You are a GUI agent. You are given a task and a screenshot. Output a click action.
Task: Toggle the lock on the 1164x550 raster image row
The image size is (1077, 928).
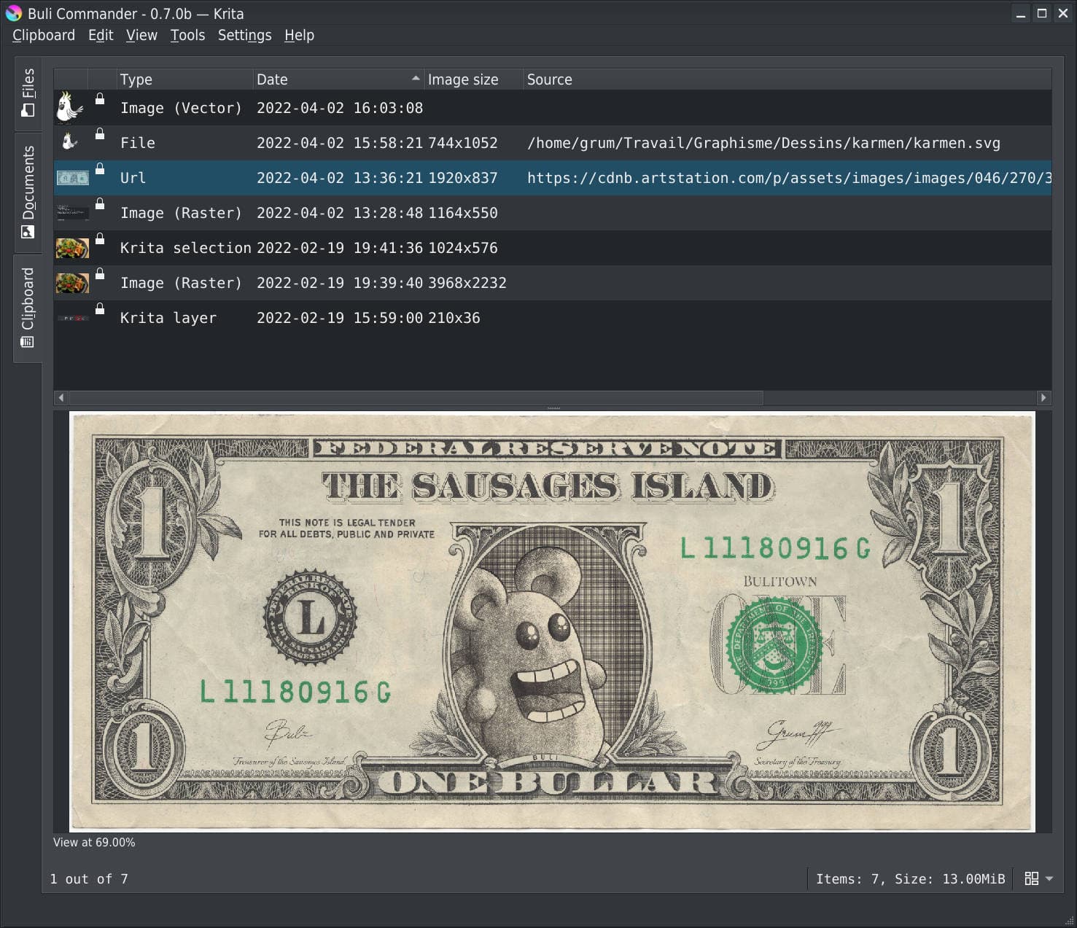point(100,203)
